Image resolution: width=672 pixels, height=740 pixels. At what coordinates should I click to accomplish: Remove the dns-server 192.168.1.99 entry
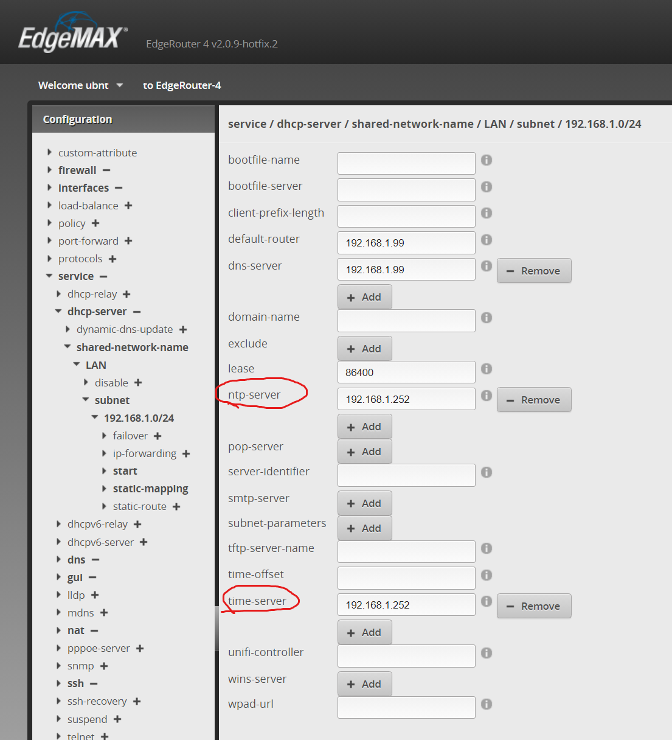tap(534, 271)
